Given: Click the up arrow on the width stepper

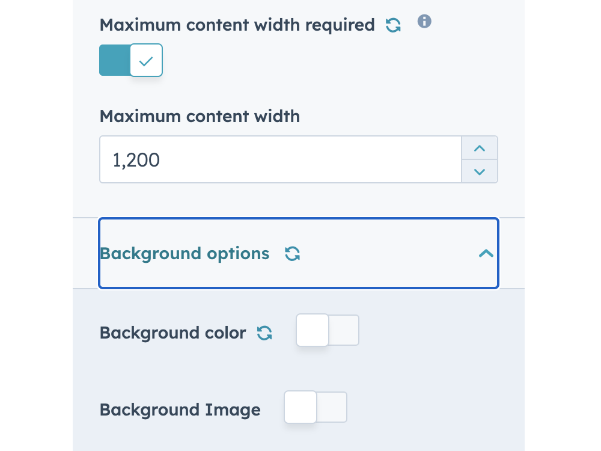Looking at the screenshot, I should tap(479, 147).
